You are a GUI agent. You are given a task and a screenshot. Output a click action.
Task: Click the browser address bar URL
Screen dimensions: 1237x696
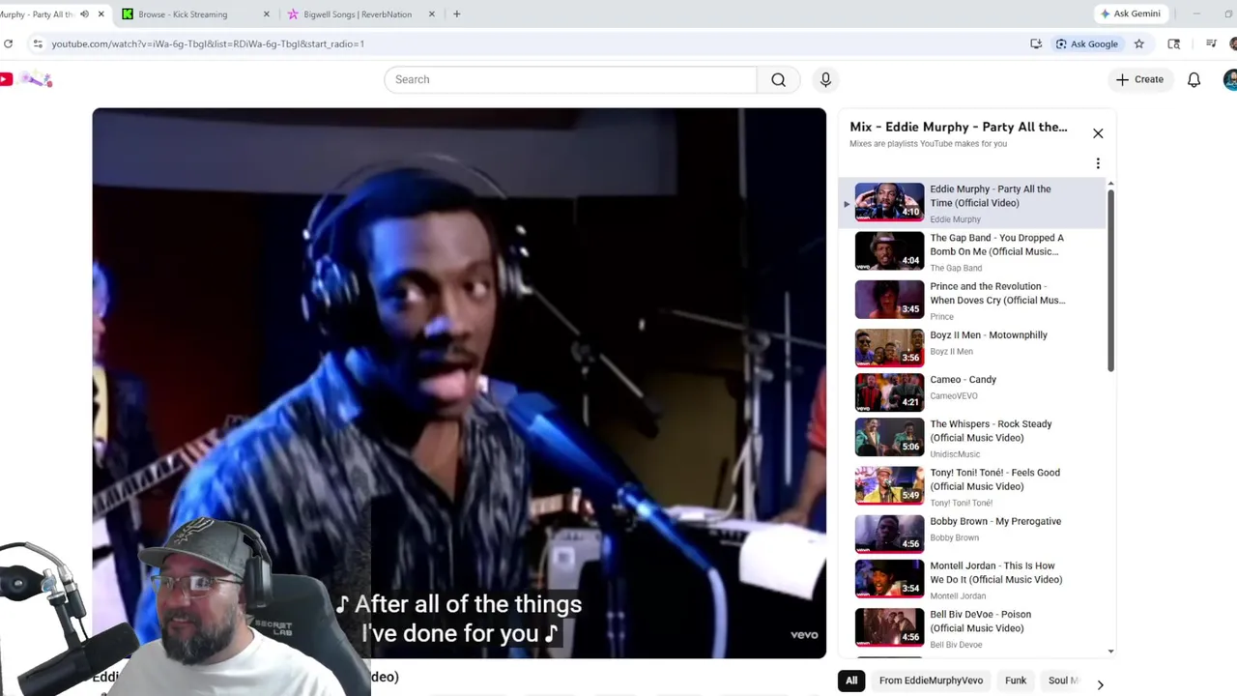pos(208,43)
